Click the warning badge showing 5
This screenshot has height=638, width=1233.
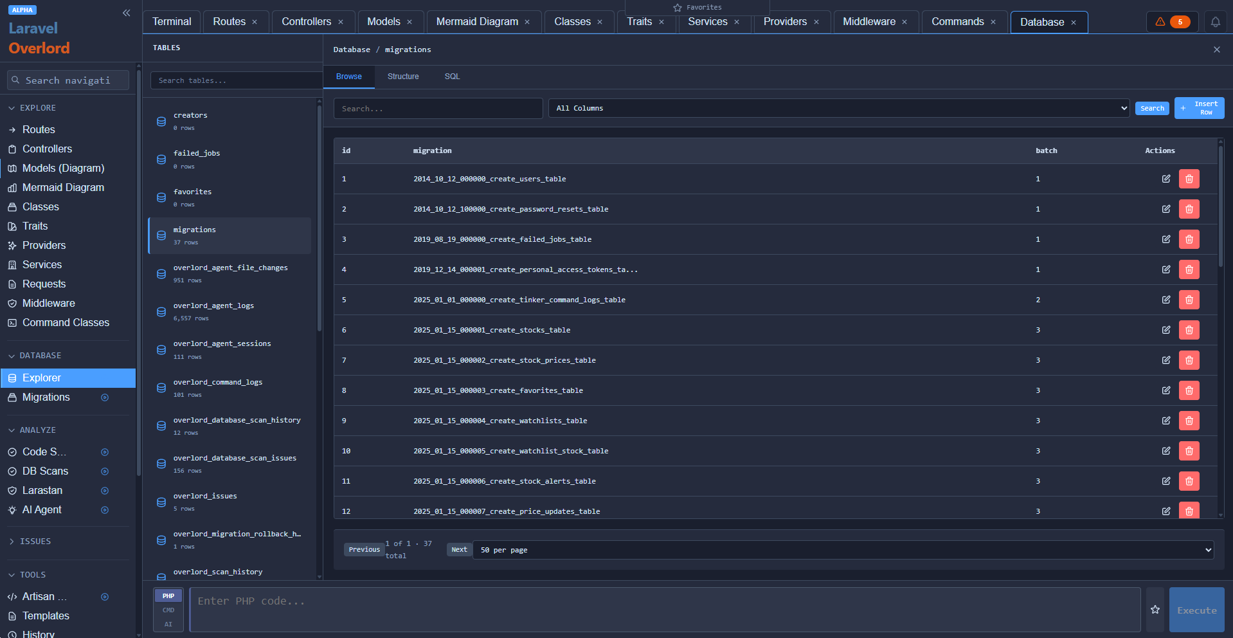click(x=1171, y=21)
